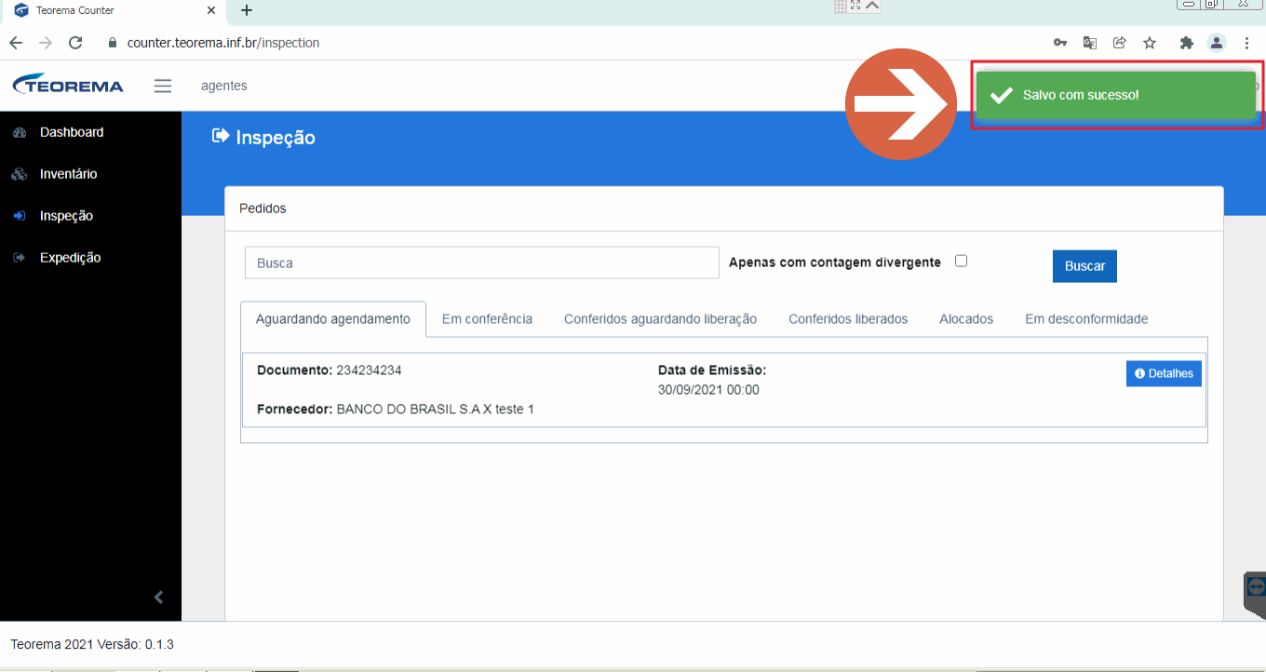Go back in browser history
Image resolution: width=1266 pixels, height=672 pixels.
point(16,43)
